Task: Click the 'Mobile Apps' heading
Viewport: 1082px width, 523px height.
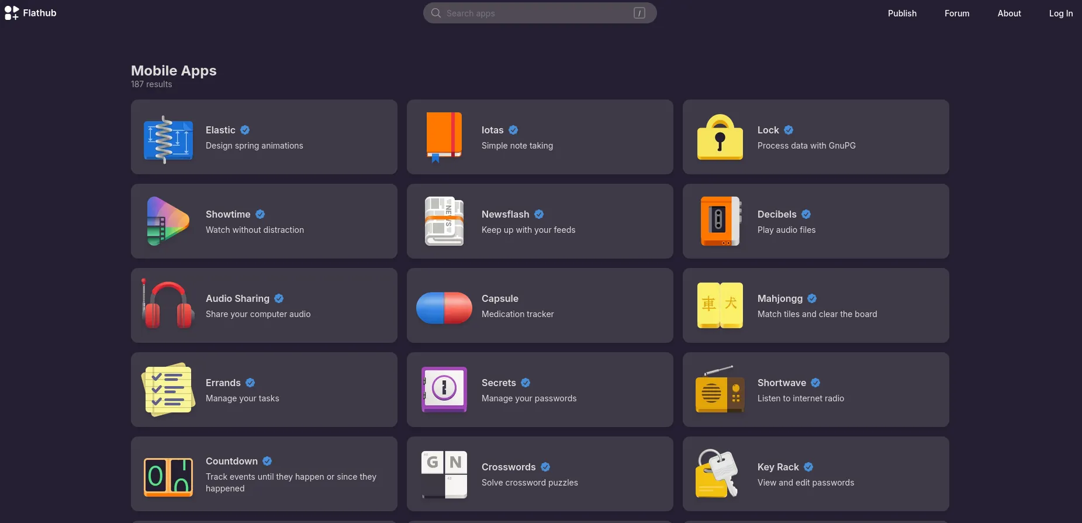Action: point(174,71)
